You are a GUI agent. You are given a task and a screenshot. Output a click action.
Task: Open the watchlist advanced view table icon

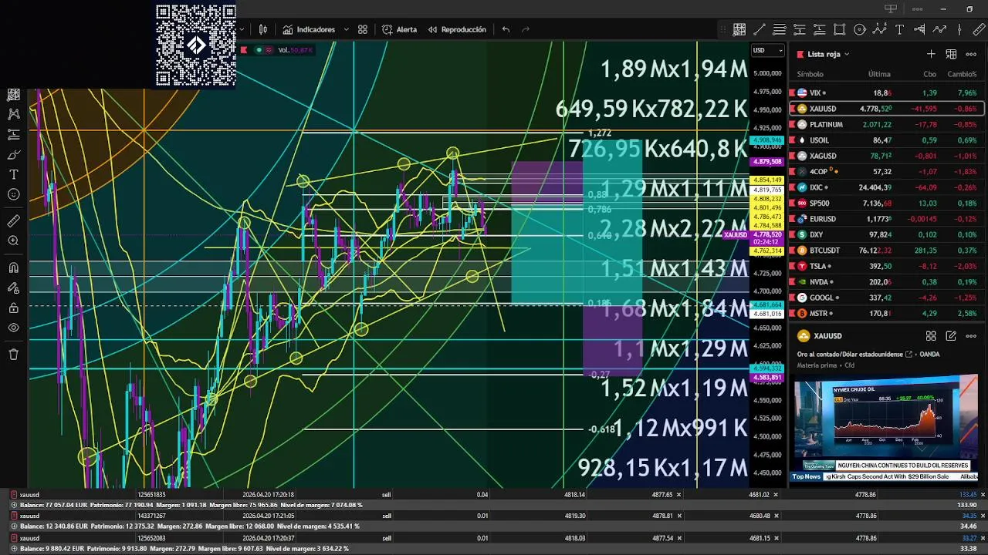[x=951, y=54]
